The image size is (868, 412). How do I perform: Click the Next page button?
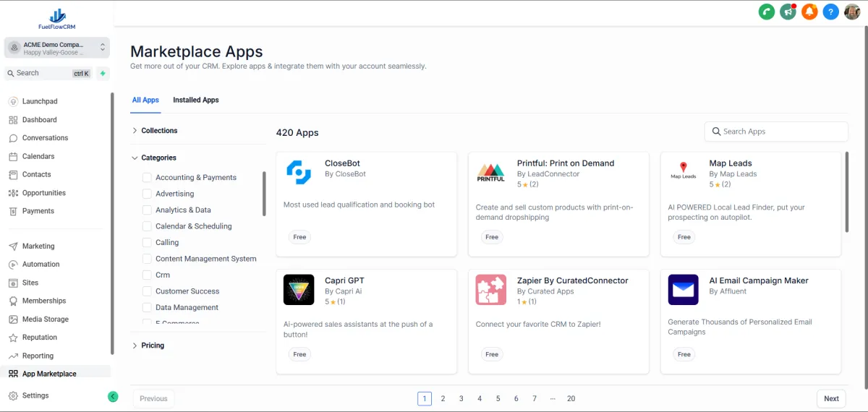point(831,398)
